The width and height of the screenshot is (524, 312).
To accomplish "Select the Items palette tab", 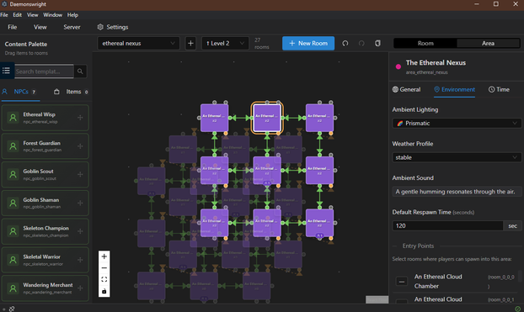I will pyautogui.click(x=71, y=92).
